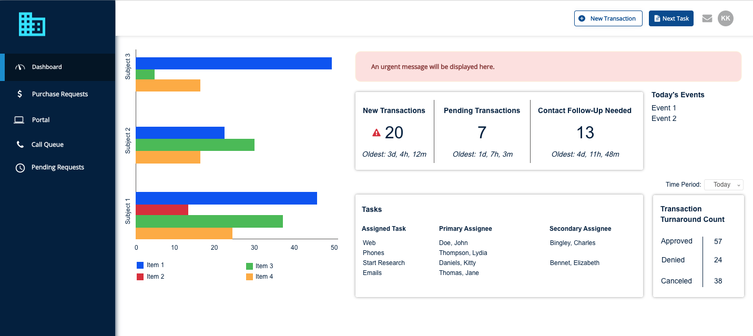
Task: Click the Subject 3 blue bar
Action: (234, 63)
